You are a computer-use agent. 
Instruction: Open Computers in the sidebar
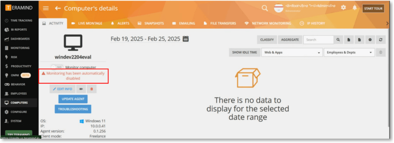pyautogui.click(x=19, y=103)
